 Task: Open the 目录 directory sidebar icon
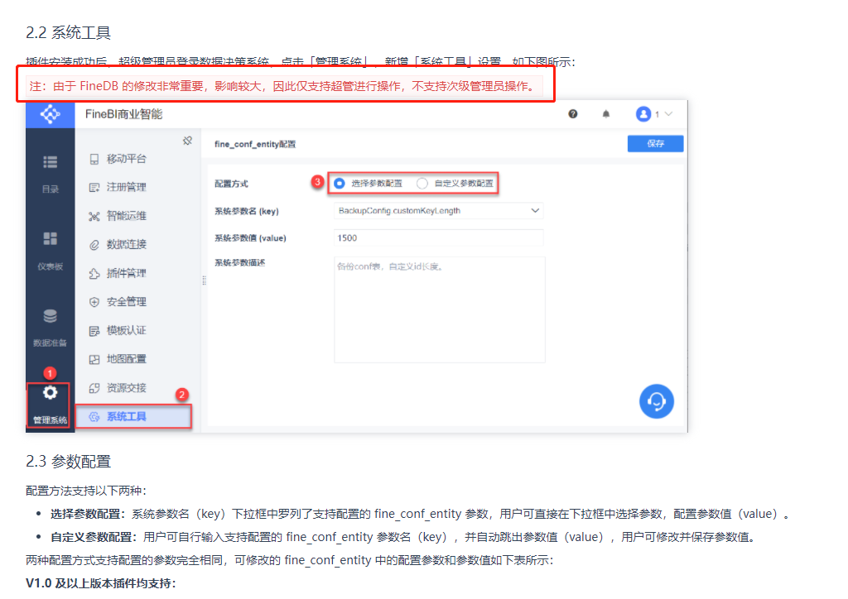click(51, 162)
